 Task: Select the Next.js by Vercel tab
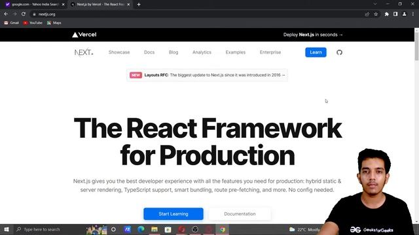coord(100,5)
